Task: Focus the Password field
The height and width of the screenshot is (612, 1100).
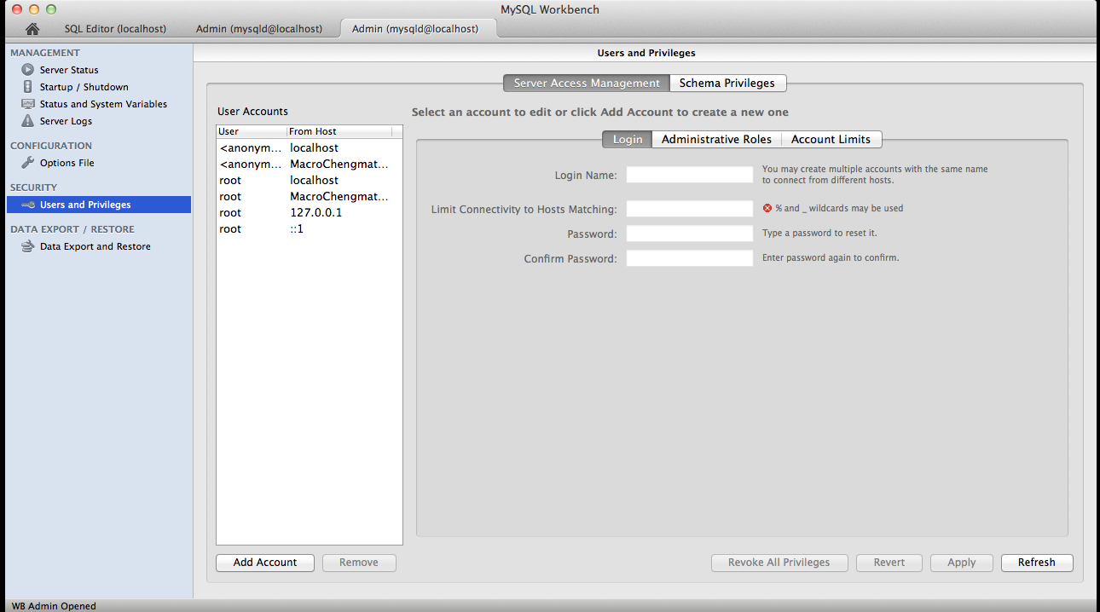Action: tap(690, 234)
